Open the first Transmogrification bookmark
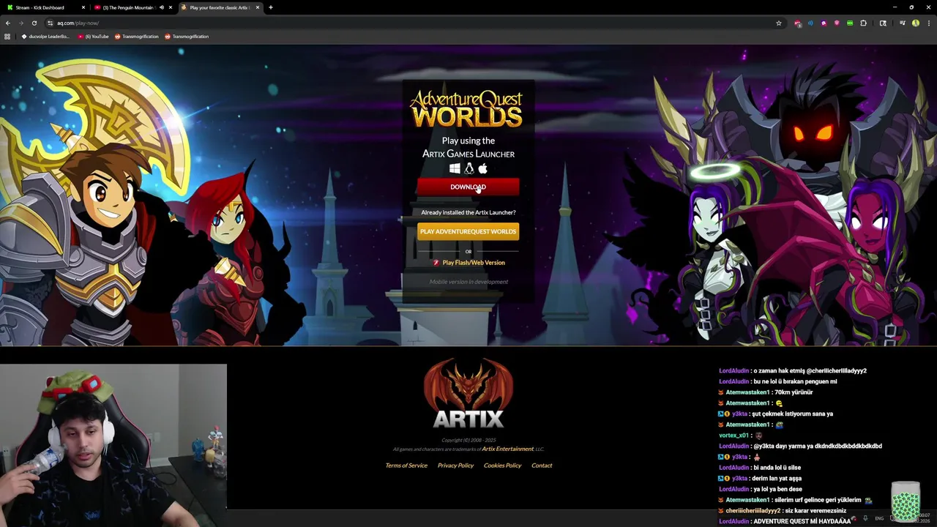 (x=137, y=37)
